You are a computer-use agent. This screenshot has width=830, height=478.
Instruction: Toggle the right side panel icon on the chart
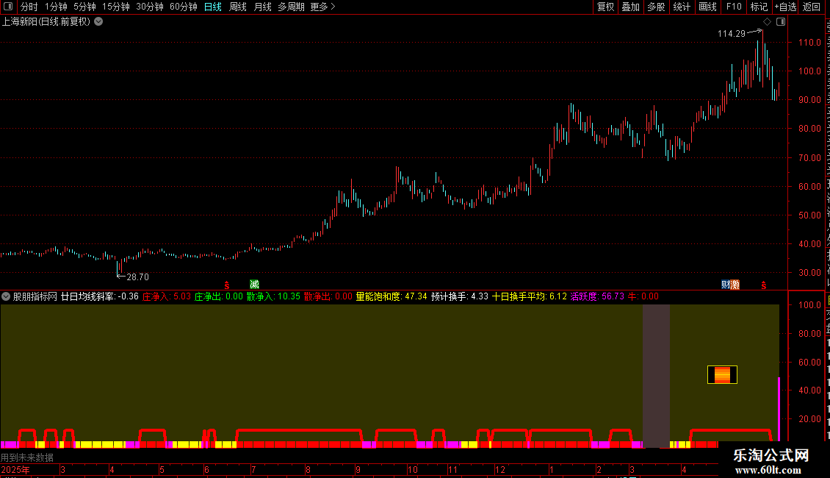tap(781, 22)
